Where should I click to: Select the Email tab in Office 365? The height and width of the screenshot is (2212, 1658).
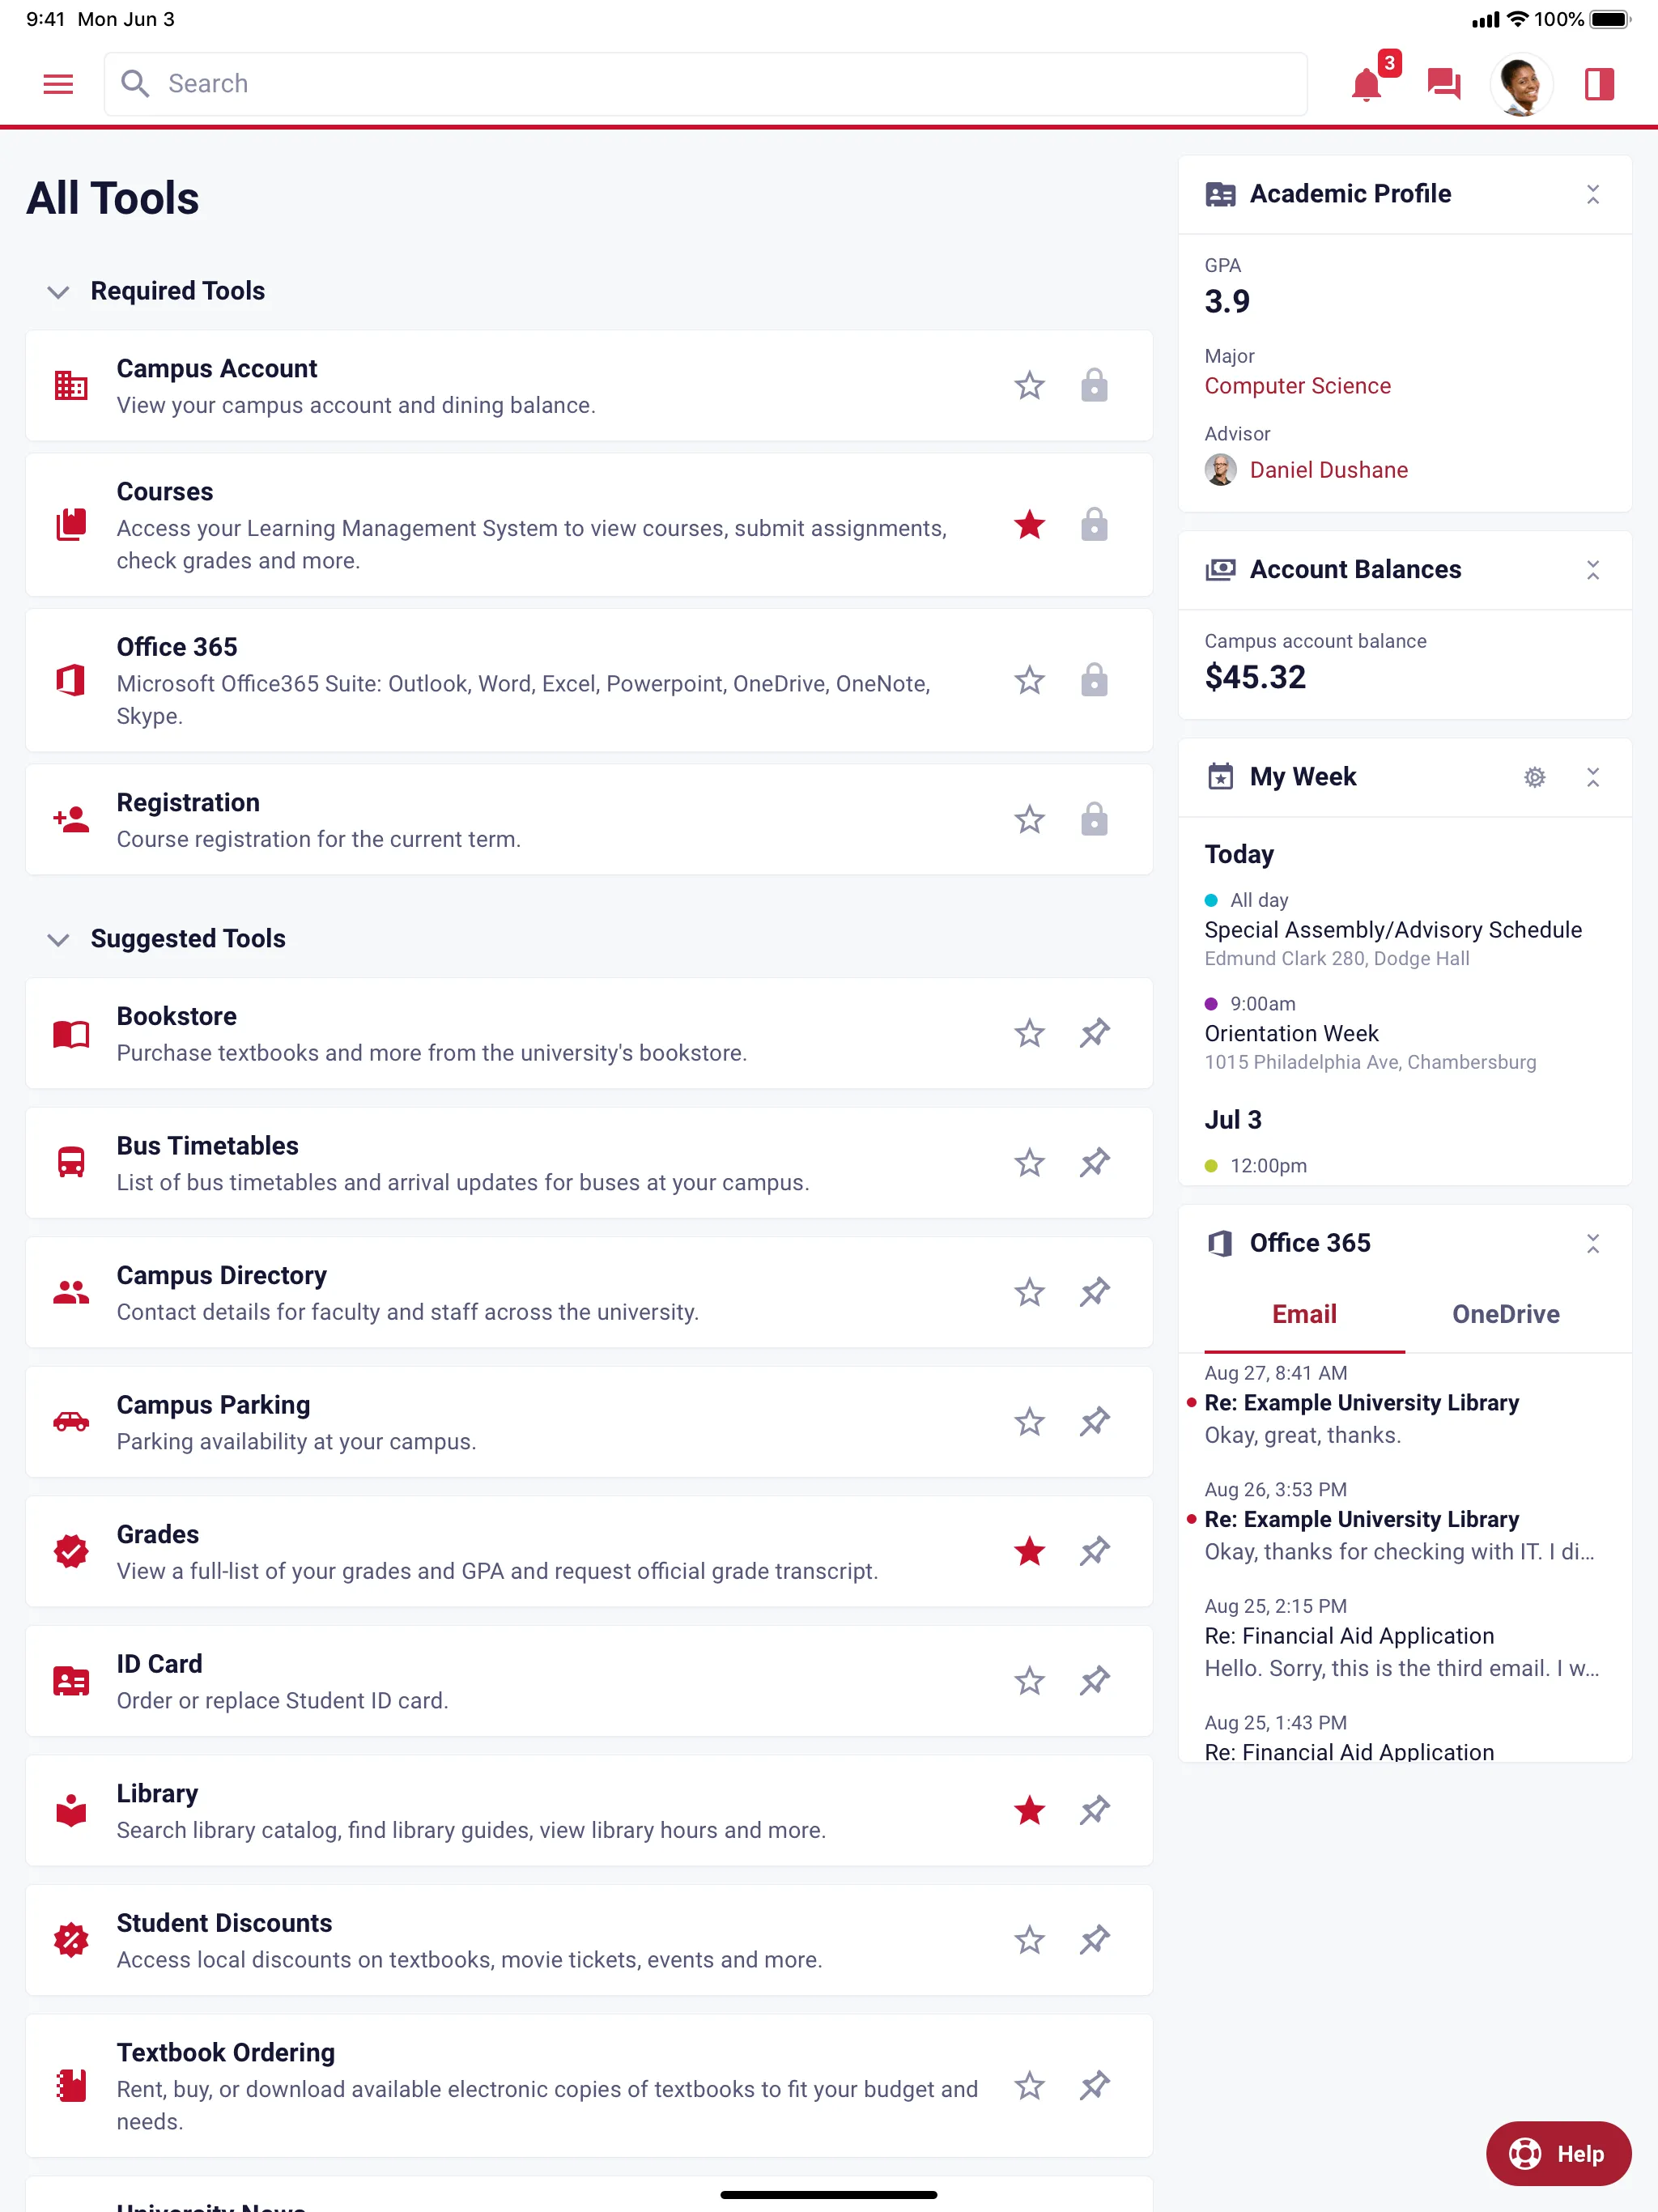1304,1315
